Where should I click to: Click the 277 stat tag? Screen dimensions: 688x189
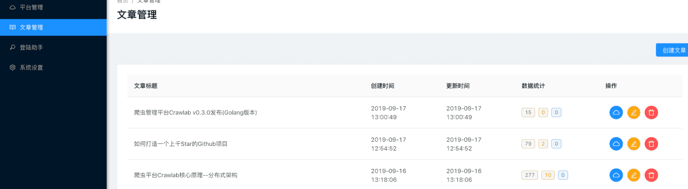(x=530, y=175)
